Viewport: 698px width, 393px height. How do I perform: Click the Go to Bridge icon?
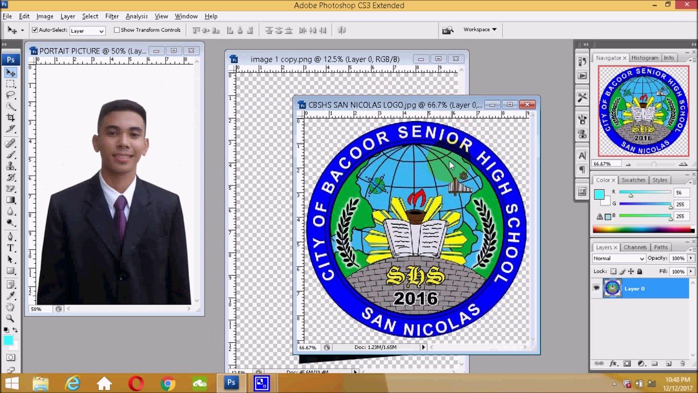pos(447,30)
